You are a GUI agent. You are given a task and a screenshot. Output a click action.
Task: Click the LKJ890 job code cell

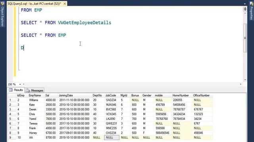tap(112, 119)
